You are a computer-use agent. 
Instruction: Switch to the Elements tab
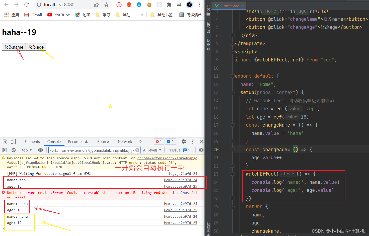click(32, 142)
